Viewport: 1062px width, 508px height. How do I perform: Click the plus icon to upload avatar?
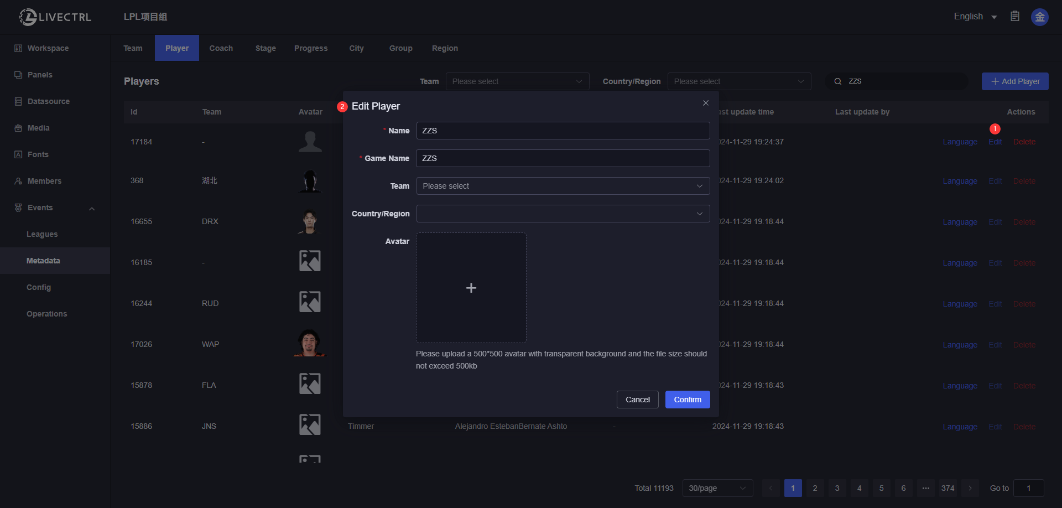click(471, 288)
